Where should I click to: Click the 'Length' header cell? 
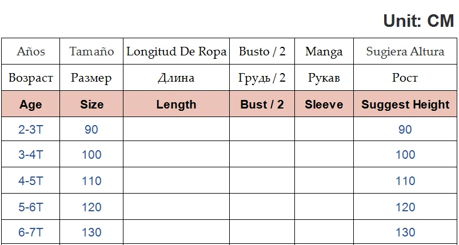tap(176, 105)
